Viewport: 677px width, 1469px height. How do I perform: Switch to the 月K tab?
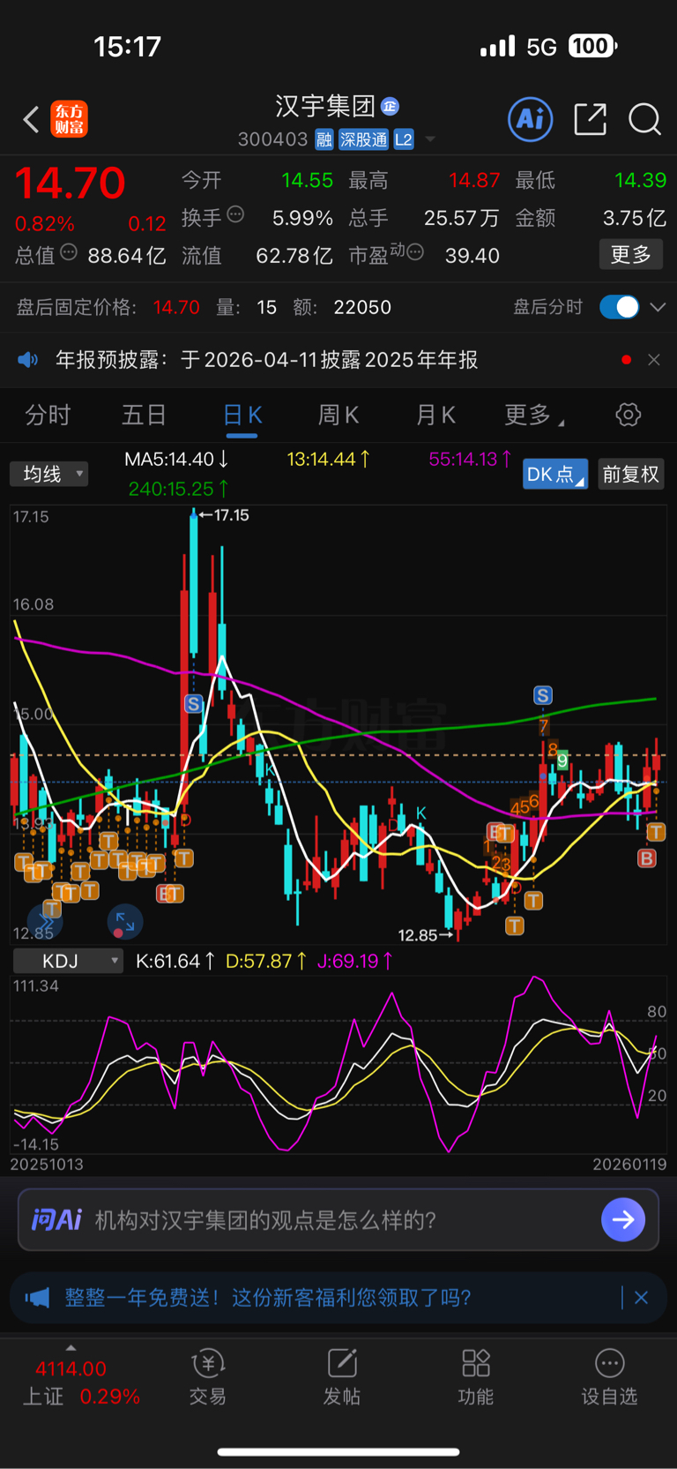tap(435, 415)
